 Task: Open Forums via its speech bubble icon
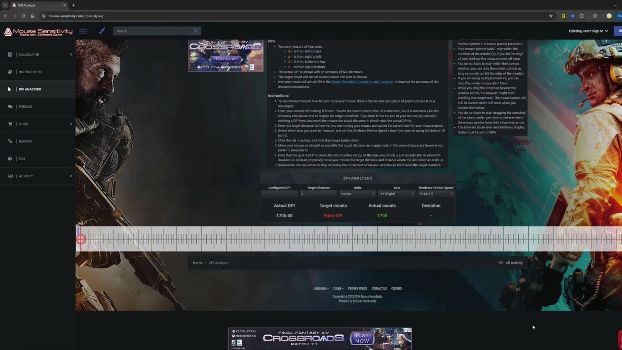[10, 107]
